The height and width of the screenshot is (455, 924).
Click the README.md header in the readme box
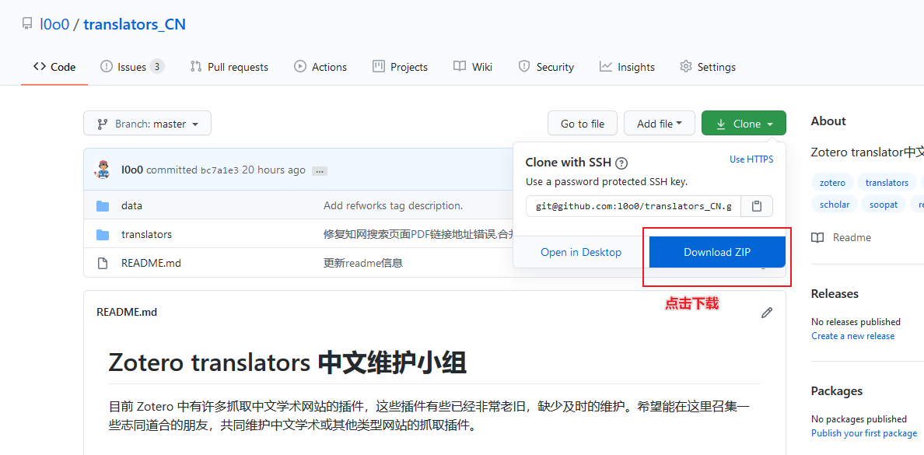tap(127, 313)
